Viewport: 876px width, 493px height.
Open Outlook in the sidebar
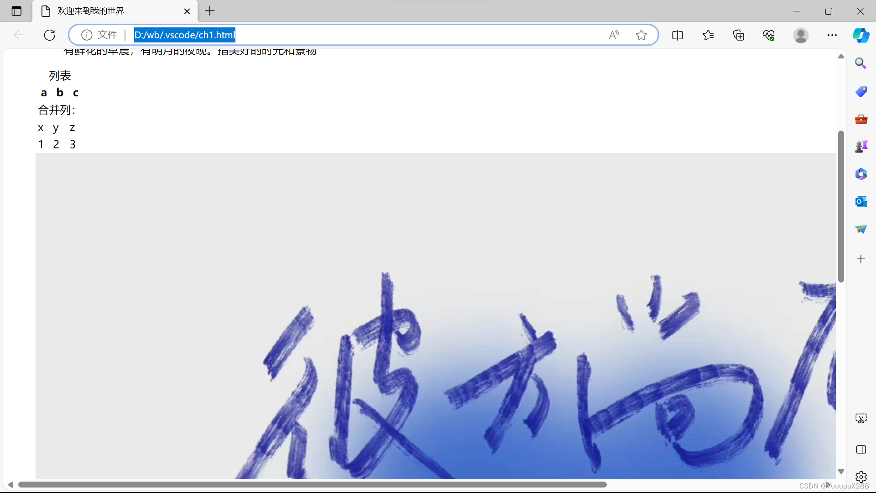click(x=860, y=201)
